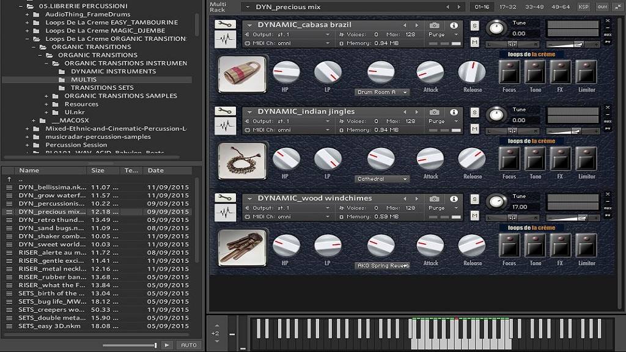This screenshot has height=352, width=626.
Task: Click the snapshot camera icon on indian jingles
Action: click(x=434, y=112)
